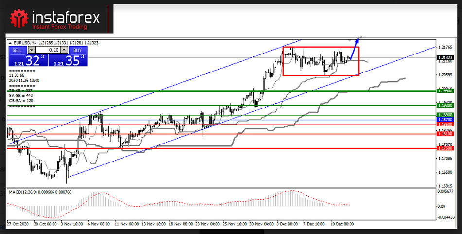Collapse the one-click trading panel triangle

pyautogui.click(x=10, y=43)
